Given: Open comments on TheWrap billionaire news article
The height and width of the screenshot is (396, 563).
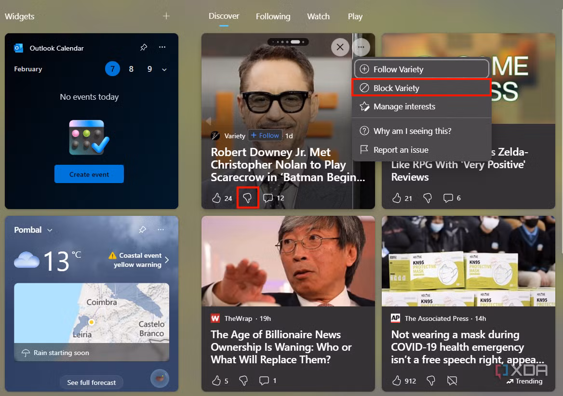Looking at the screenshot, I should pos(264,381).
